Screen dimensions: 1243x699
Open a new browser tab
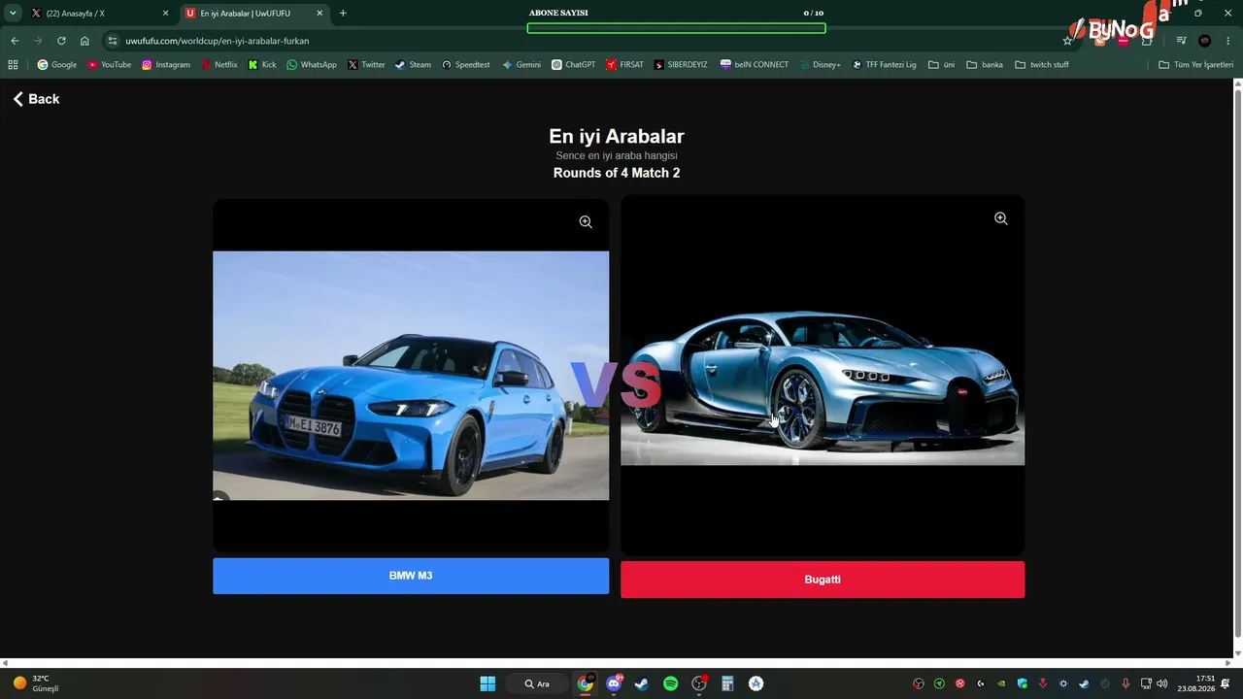point(343,14)
